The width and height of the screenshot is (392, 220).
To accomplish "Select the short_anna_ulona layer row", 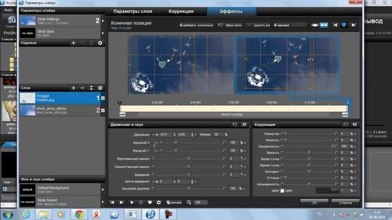I will 62,110.
